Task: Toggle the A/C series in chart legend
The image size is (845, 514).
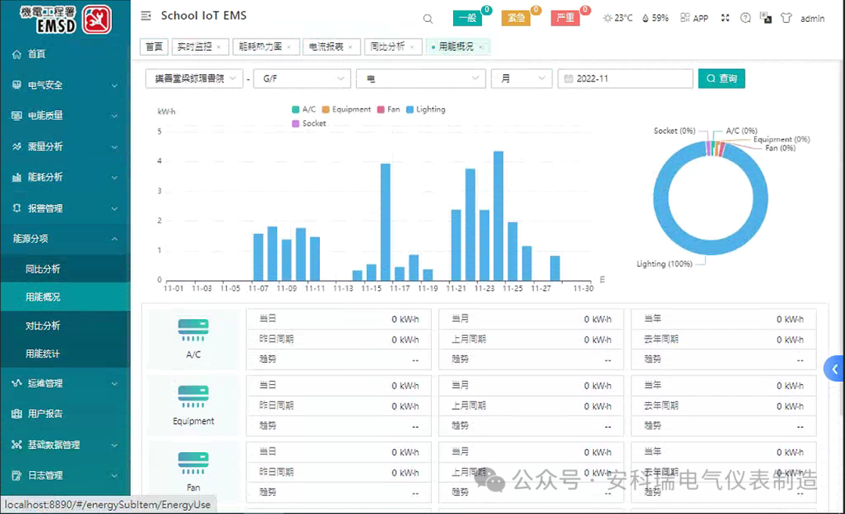Action: point(304,110)
